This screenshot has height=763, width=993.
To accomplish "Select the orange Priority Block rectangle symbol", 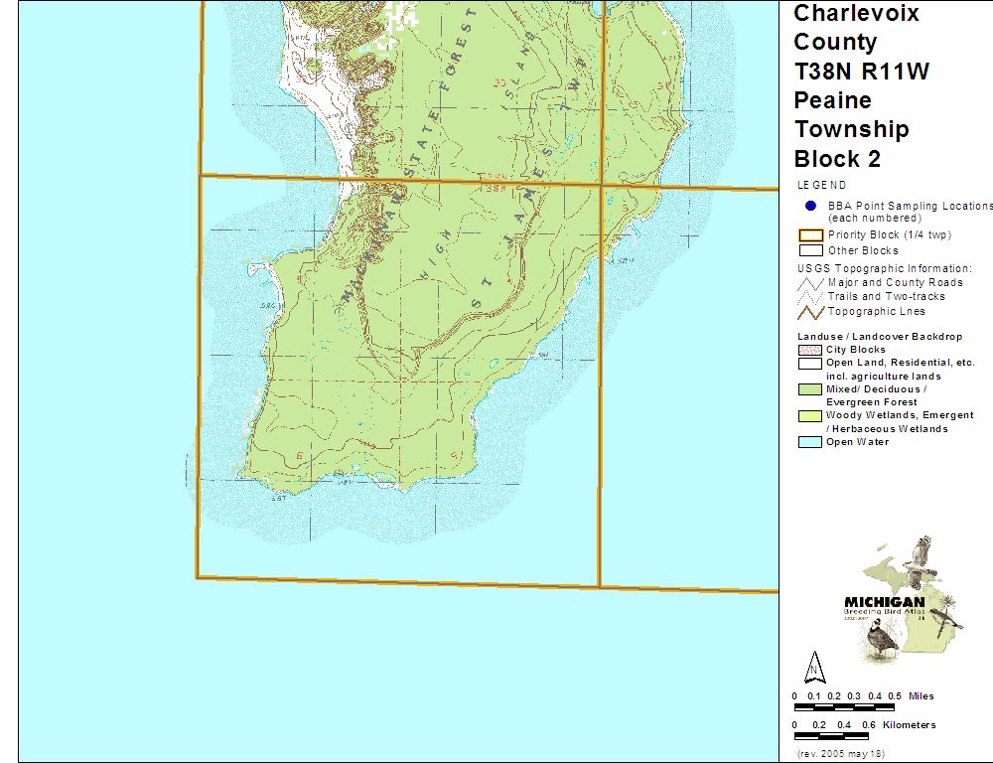I will [x=810, y=235].
